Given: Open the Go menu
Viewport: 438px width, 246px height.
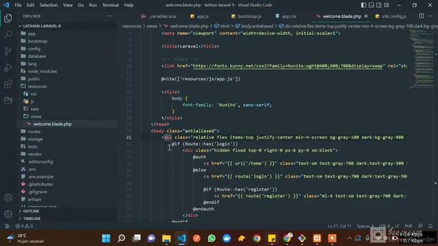Looking at the screenshot, I should click(x=81, y=5).
